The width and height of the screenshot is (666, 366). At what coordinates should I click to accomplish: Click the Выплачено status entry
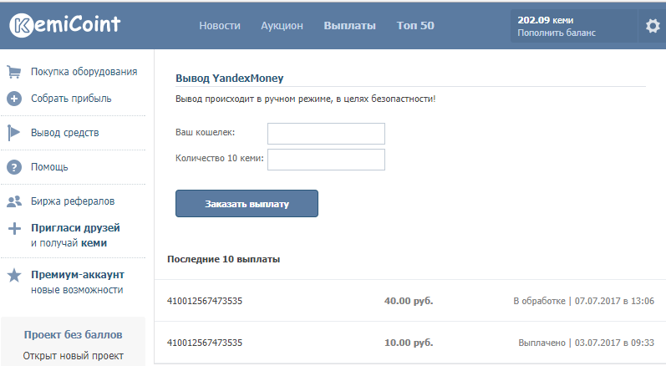tap(586, 343)
